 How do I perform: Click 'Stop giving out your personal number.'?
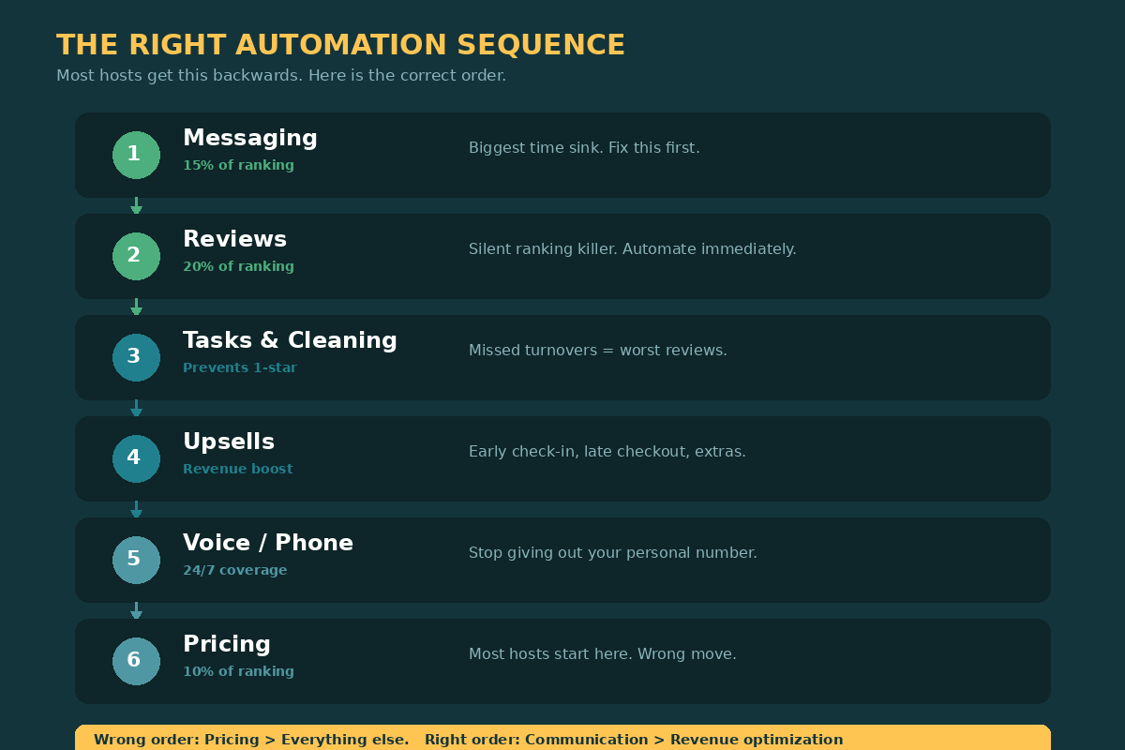tap(613, 553)
